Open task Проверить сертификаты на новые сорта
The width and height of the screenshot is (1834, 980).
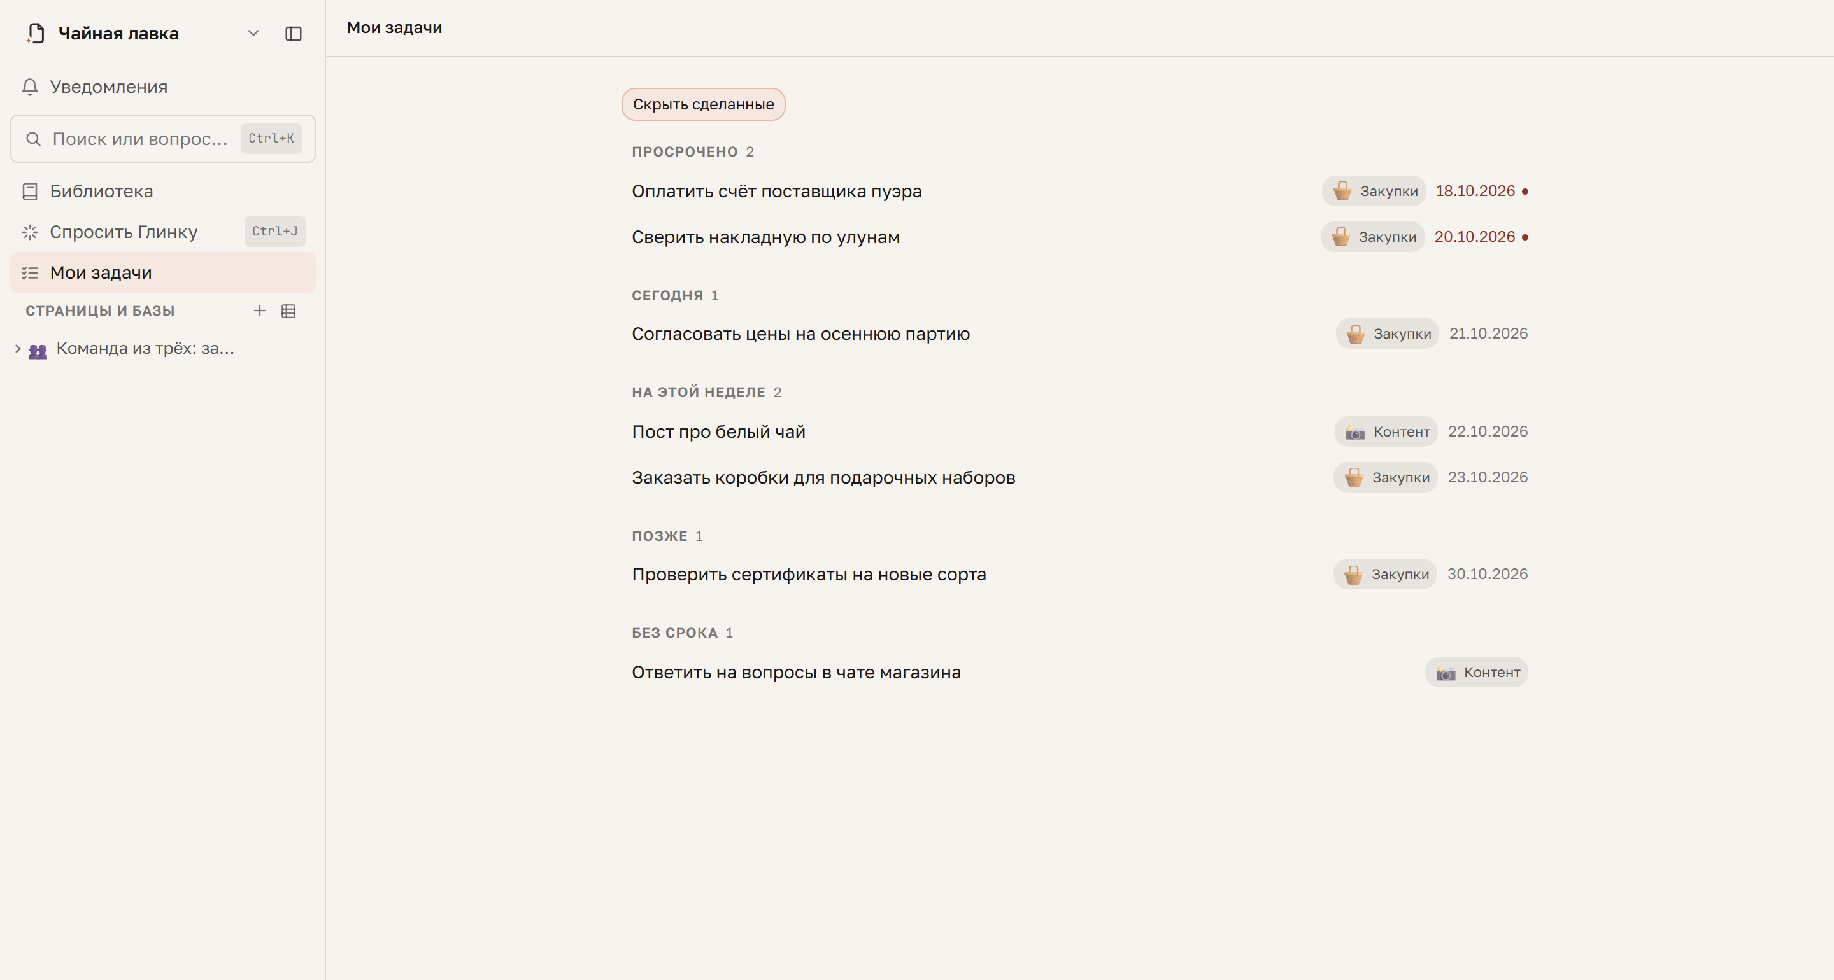click(x=809, y=575)
